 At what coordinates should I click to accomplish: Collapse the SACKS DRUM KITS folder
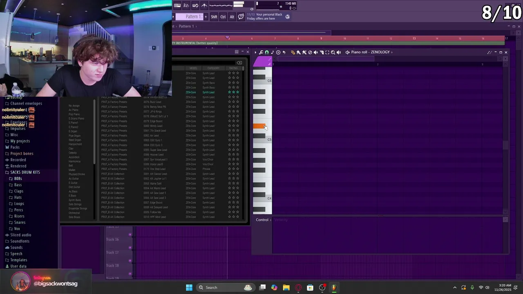coord(25,172)
